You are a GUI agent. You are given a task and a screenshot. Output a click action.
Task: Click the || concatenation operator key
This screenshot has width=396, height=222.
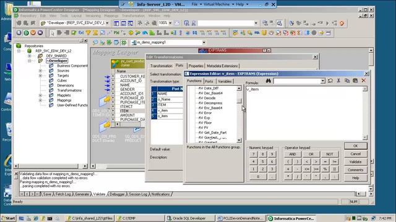[334, 169]
